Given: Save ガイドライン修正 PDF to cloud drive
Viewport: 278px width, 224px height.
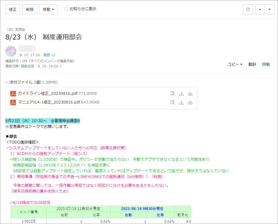Looking at the screenshot, I should click(190, 94).
